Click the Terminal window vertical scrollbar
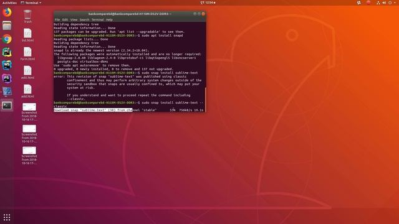The height and width of the screenshot is (224, 399). tap(205, 100)
